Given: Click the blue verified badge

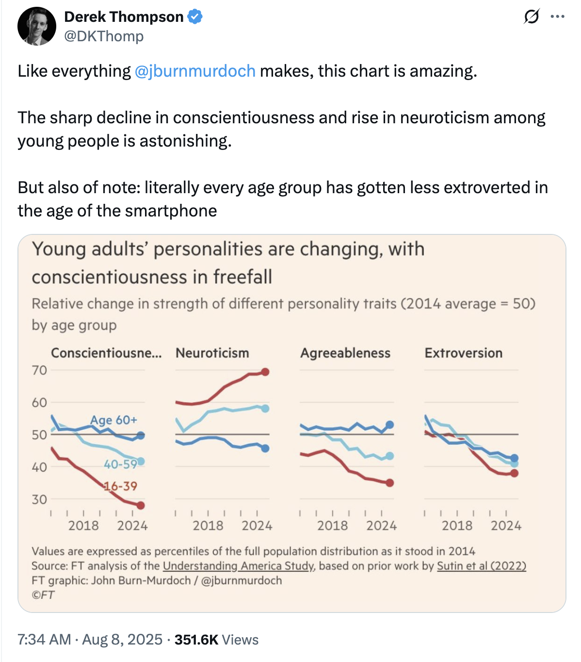Looking at the screenshot, I should click(x=195, y=17).
